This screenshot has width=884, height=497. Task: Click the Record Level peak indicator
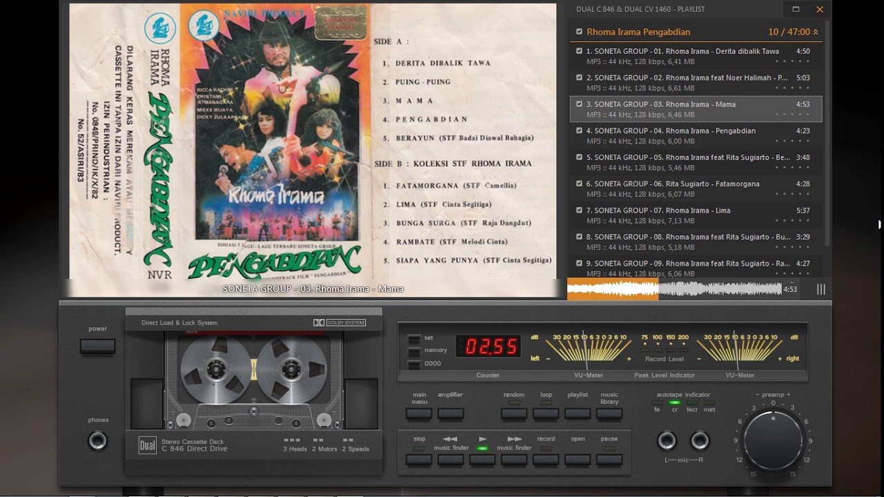(664, 349)
